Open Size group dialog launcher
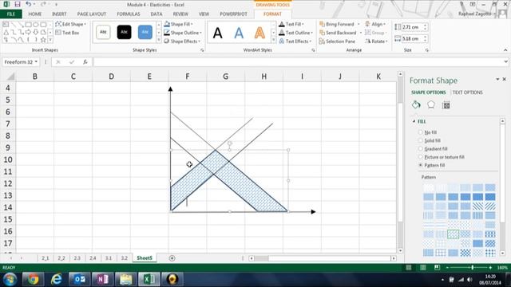This screenshot has width=511, height=287. point(426,50)
